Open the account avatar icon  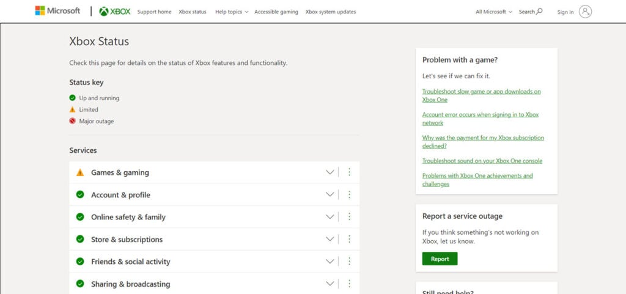click(x=585, y=12)
